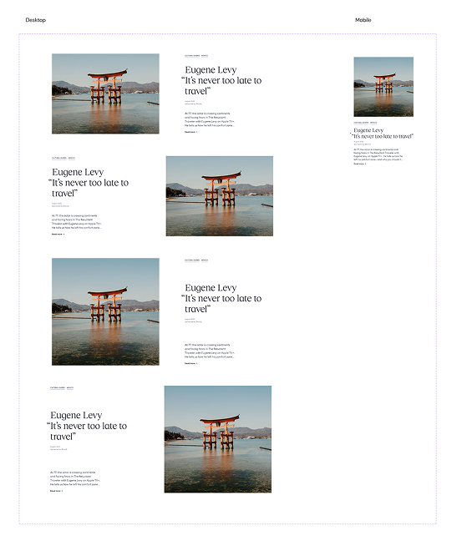The width and height of the screenshot is (472, 541).
Task: Select the Mobile frame label
Action: coord(363,20)
